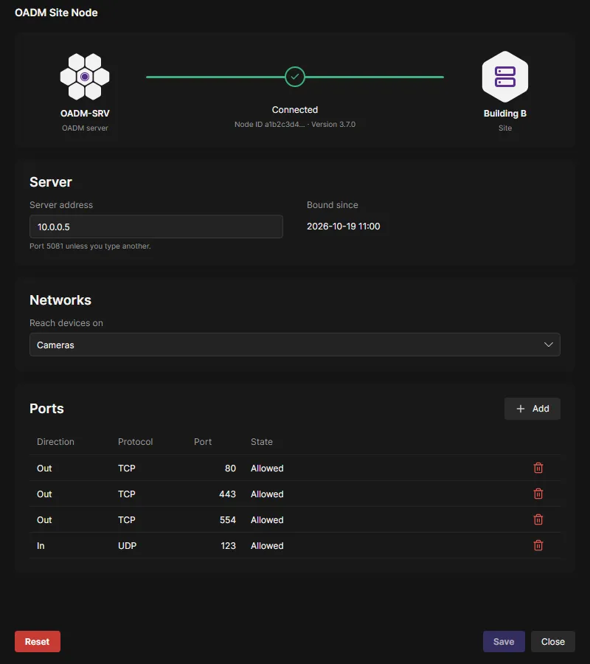Remove the TCP port 554 rule
The image size is (590, 664).
(538, 519)
